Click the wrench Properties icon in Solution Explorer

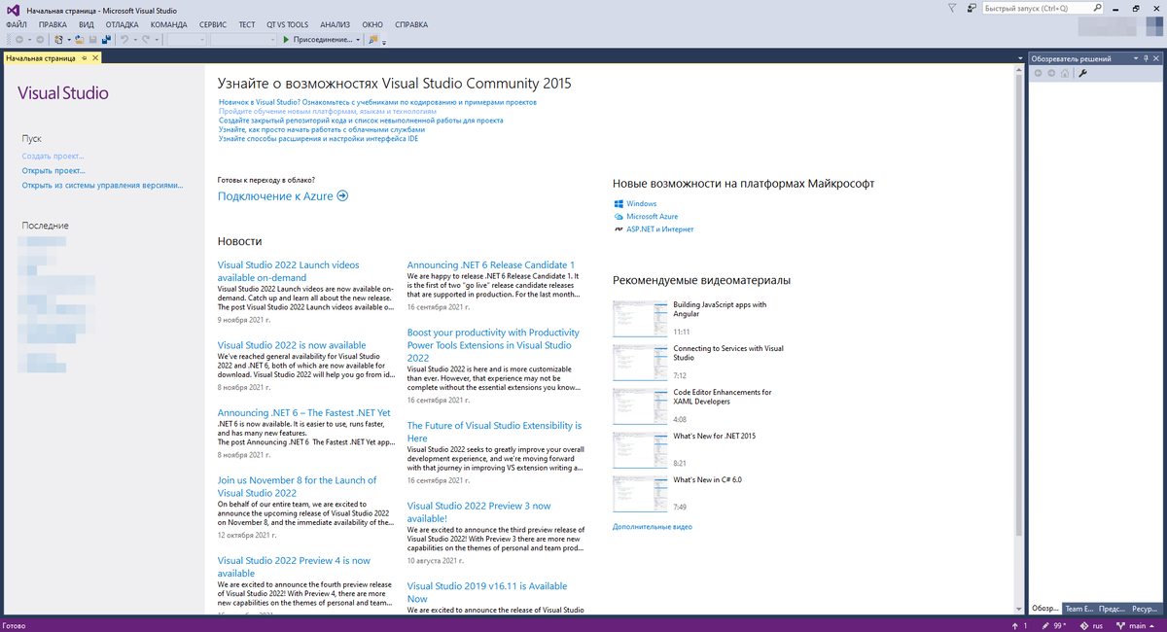click(x=1082, y=73)
